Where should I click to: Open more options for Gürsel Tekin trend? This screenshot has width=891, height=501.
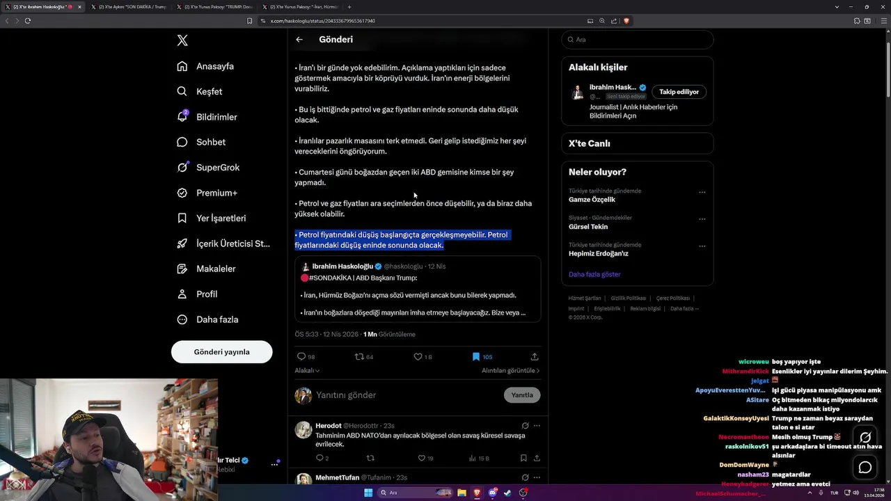[x=702, y=219]
